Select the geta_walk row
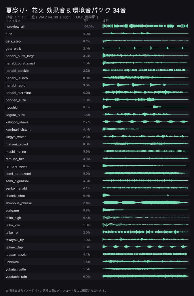This screenshot has height=296, width=194. pos(97,49)
